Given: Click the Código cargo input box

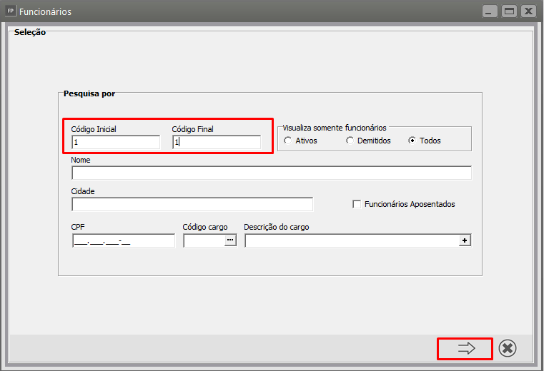Looking at the screenshot, I should pos(204,240).
